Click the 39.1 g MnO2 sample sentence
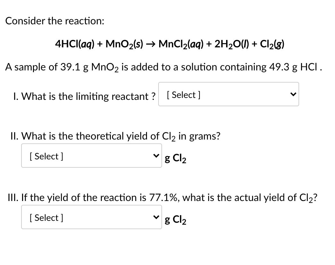Screen dimensions: 335x265 tap(164, 67)
